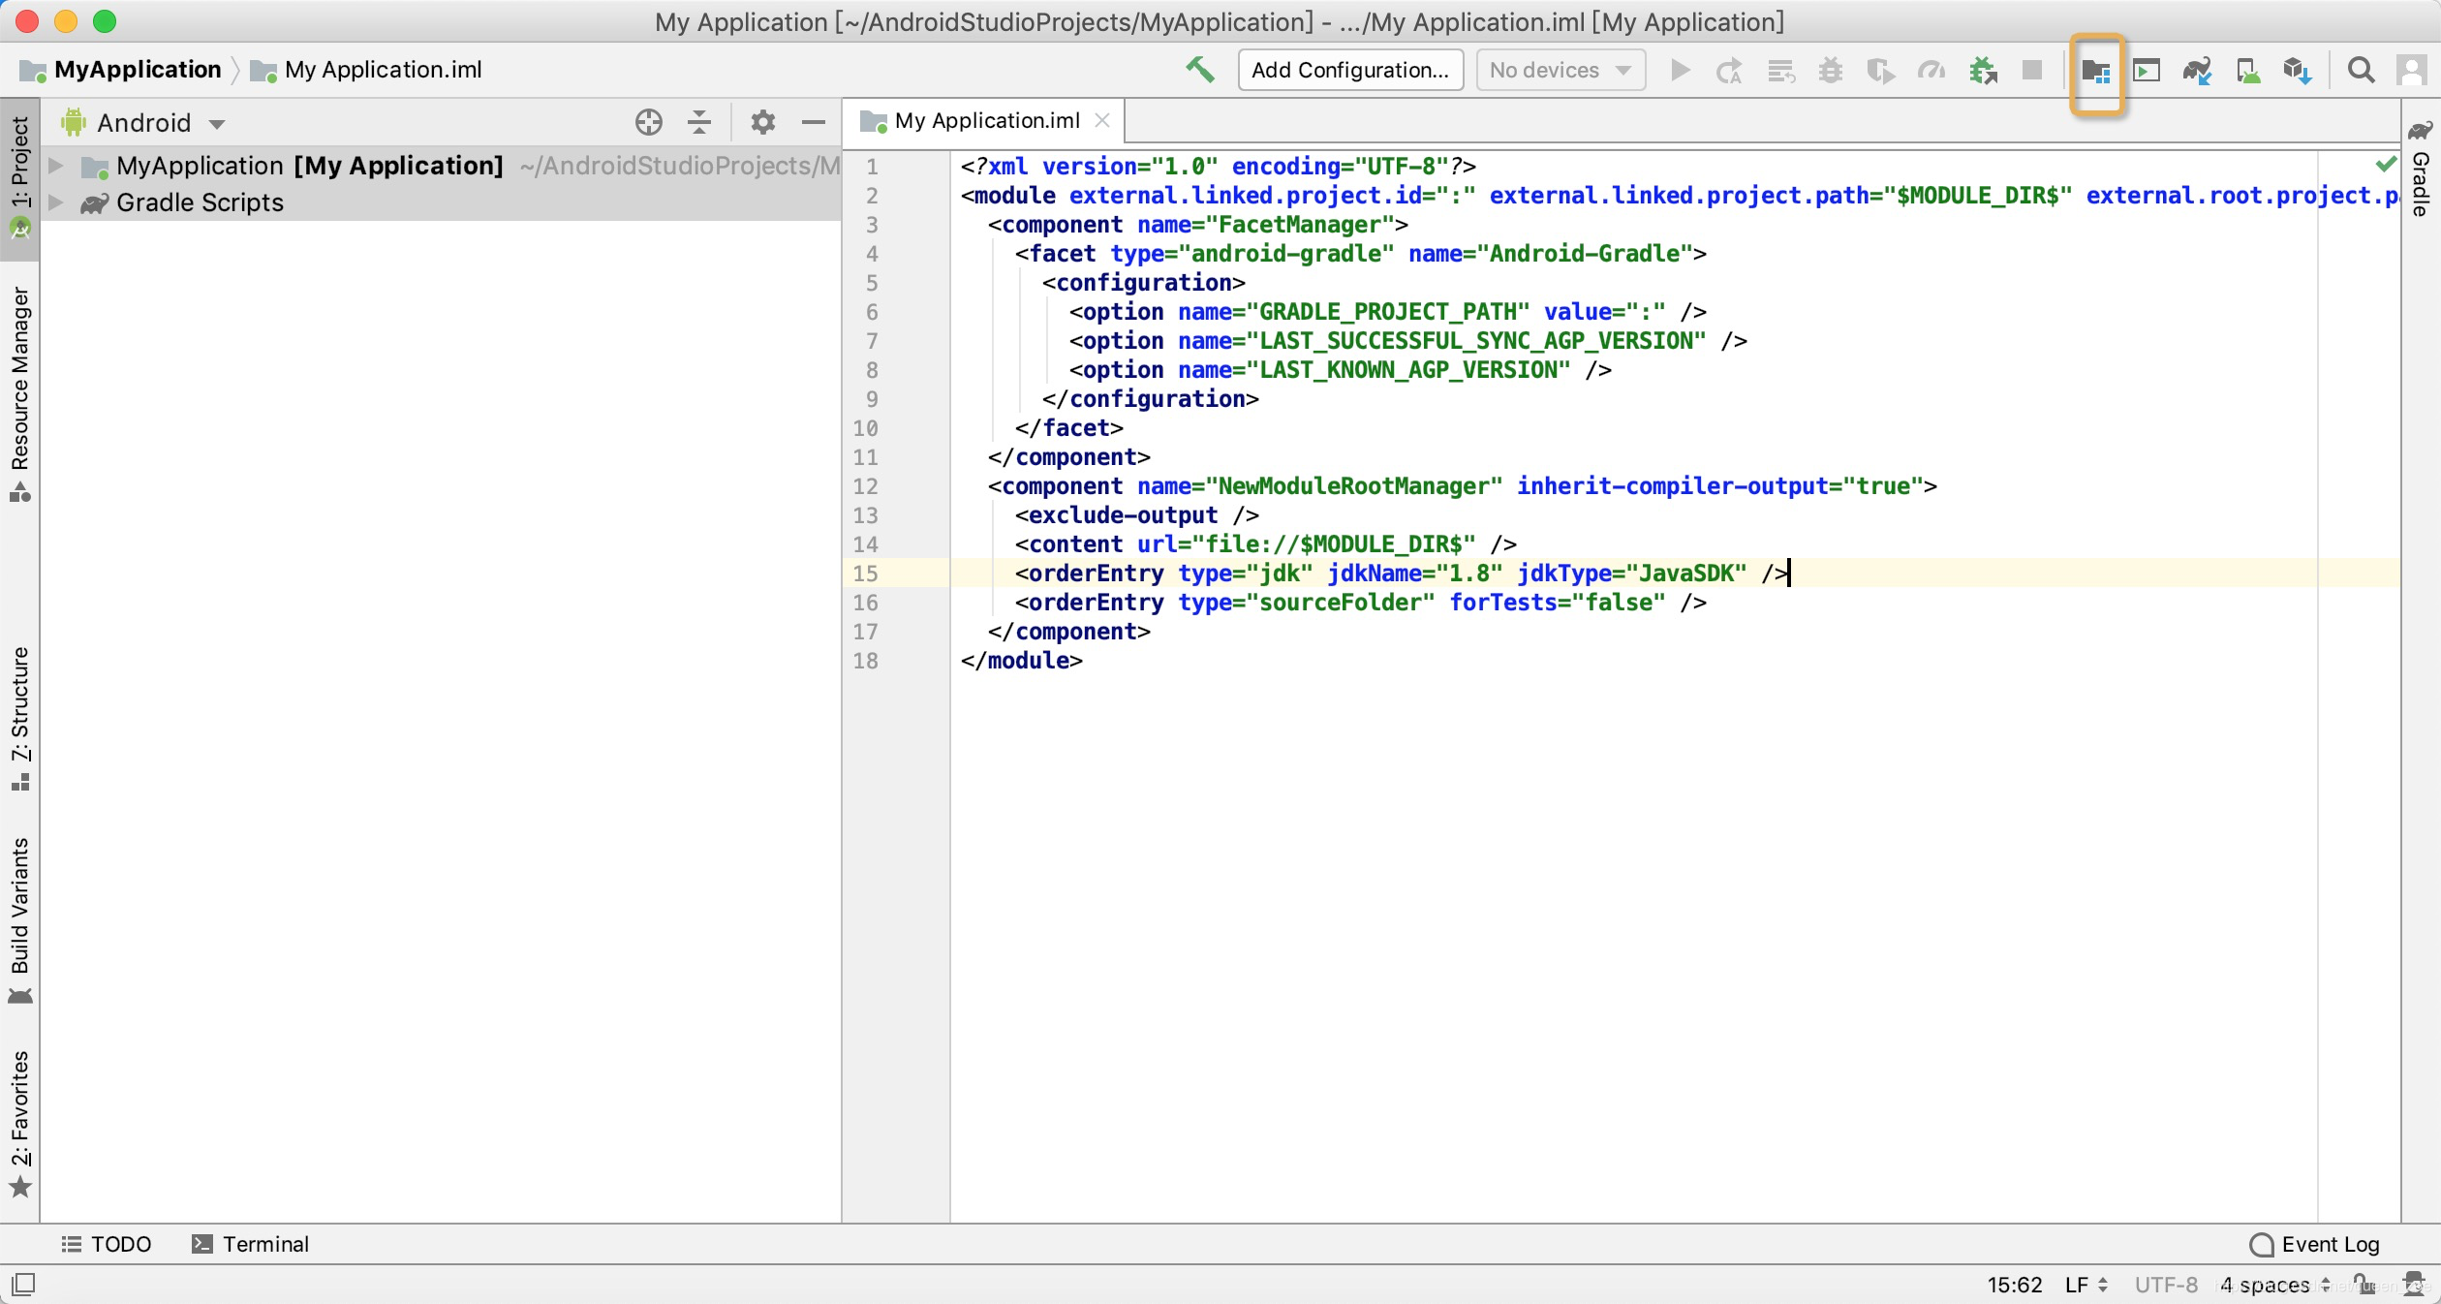Screen dimensions: 2441x1304
Task: Click the closing </module> tag text
Action: tap(1022, 661)
